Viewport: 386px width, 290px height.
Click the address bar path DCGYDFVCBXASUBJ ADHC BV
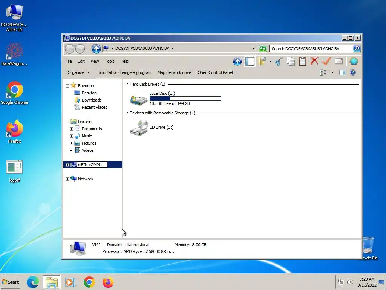[x=142, y=48]
